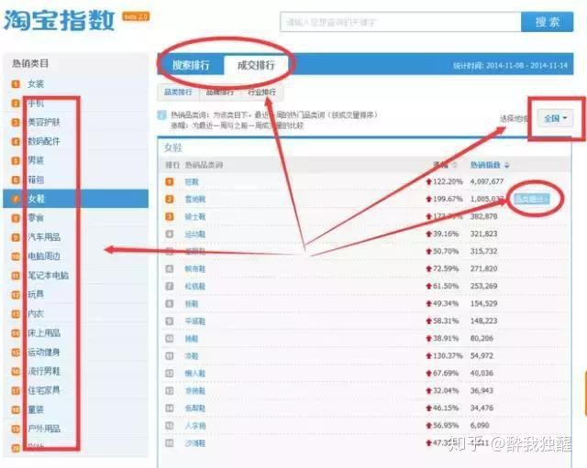Open the 户外用品 category
Viewport: 587px width, 468px height.
(44, 429)
